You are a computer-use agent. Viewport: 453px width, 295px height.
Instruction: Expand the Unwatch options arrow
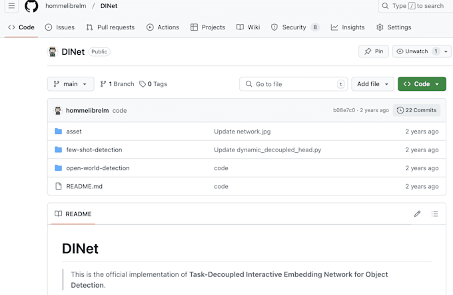[x=446, y=51]
